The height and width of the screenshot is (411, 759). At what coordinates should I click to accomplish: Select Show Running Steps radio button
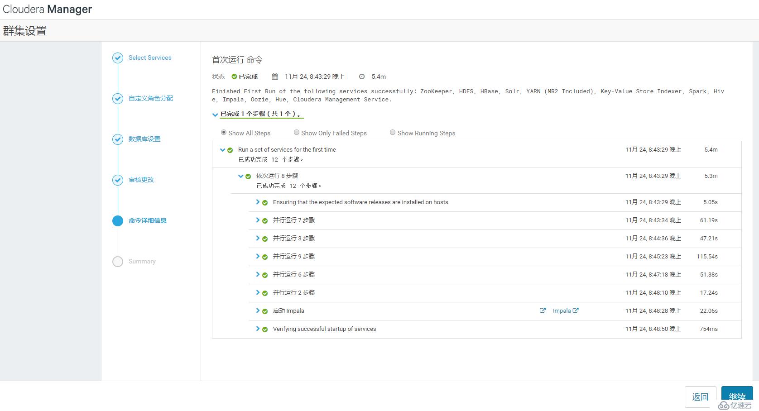click(x=393, y=132)
